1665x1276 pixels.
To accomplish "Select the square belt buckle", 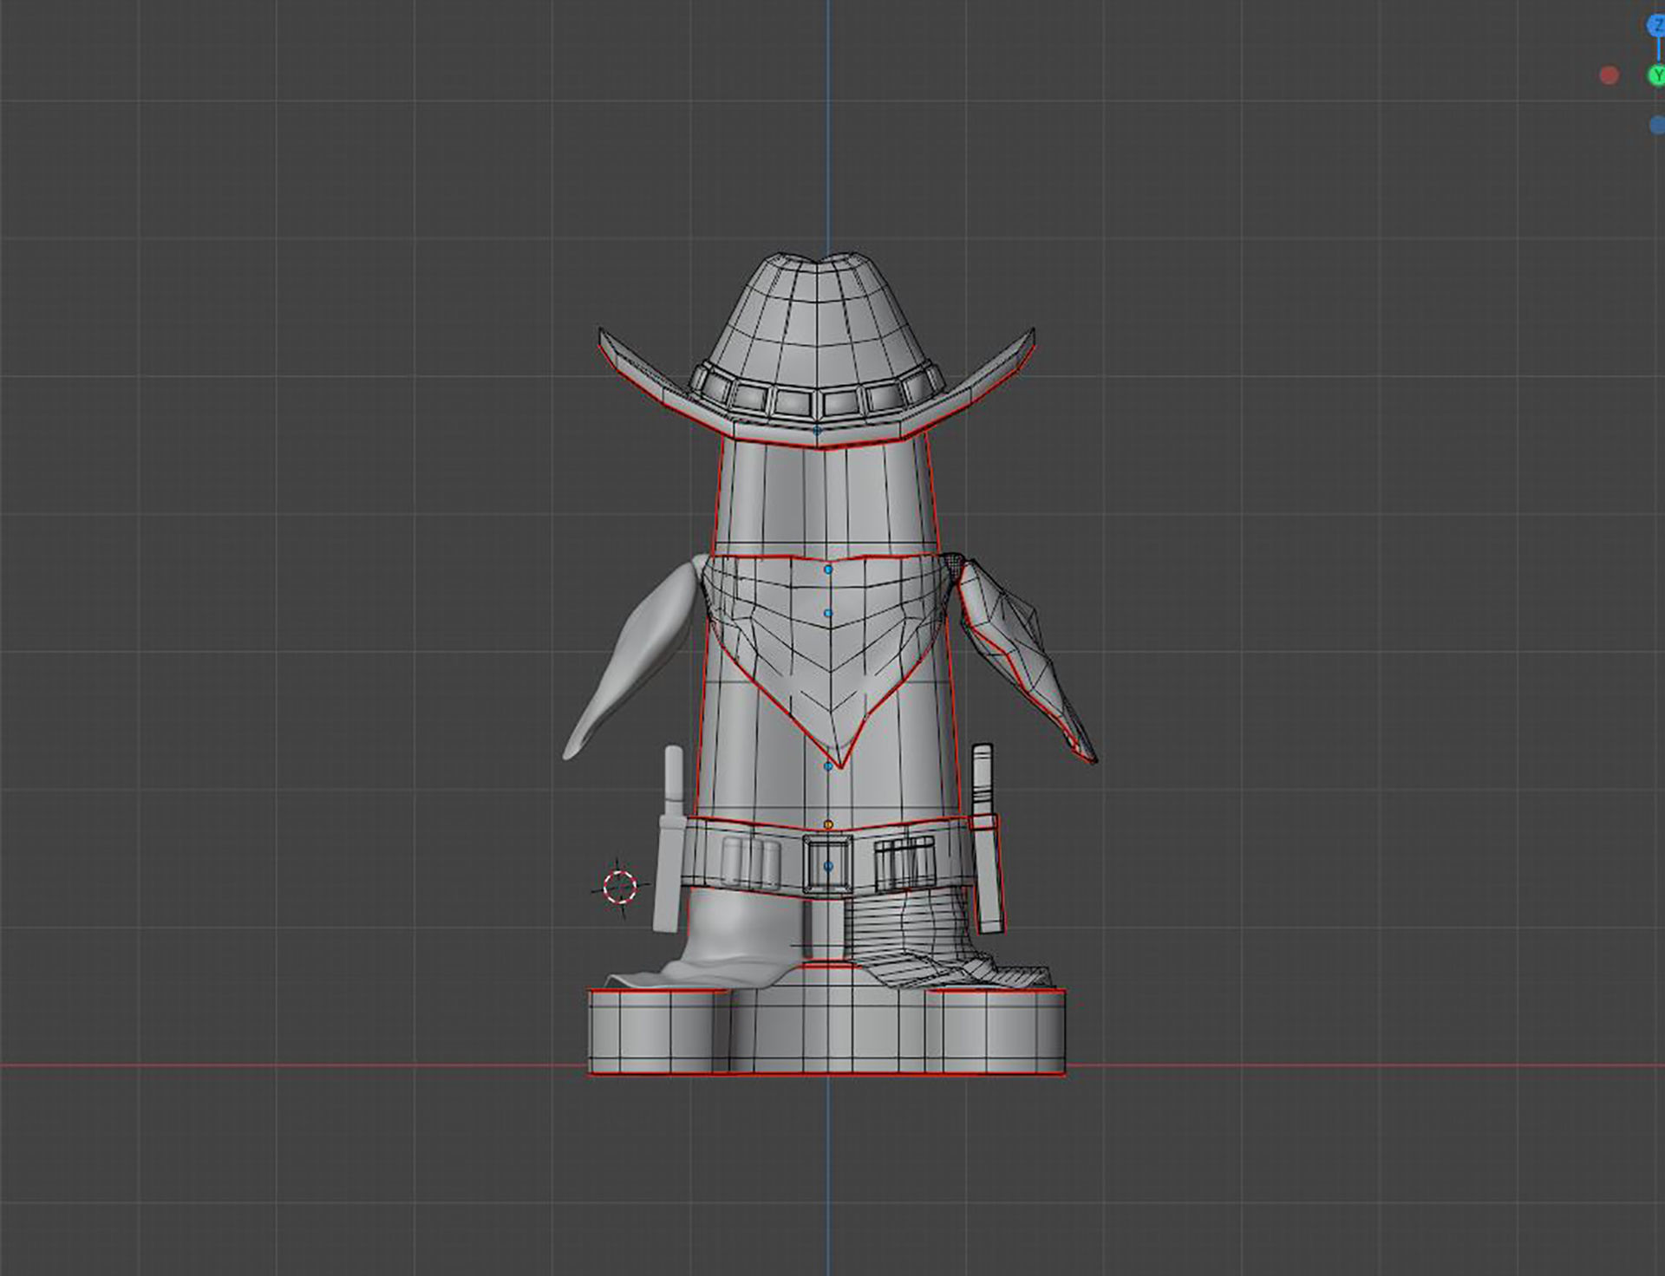I will tap(827, 864).
